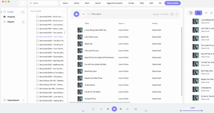Viewport: 214px width, 113px height.
Task: Open Playlist in the sidebar
Action: coord(11,22)
